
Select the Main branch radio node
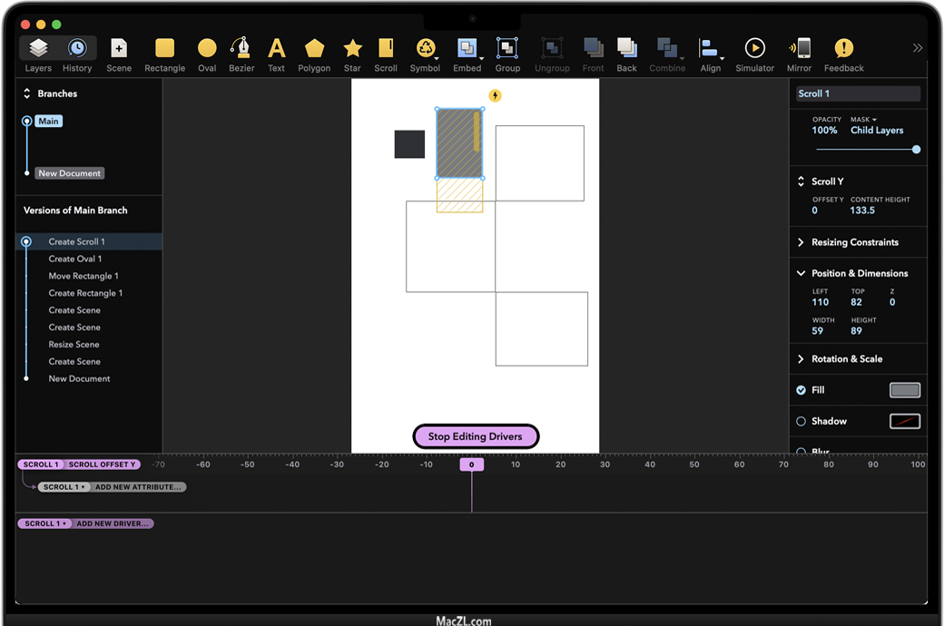(27, 121)
